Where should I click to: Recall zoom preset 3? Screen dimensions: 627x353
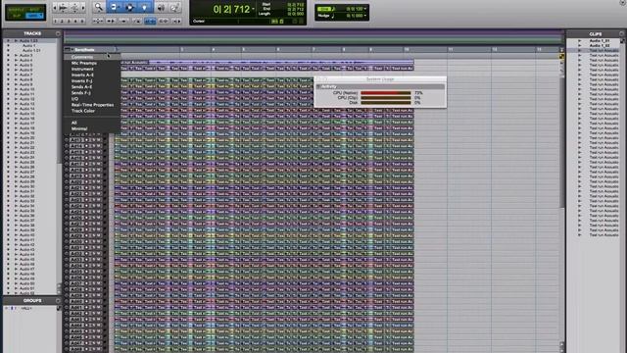pos(69,22)
